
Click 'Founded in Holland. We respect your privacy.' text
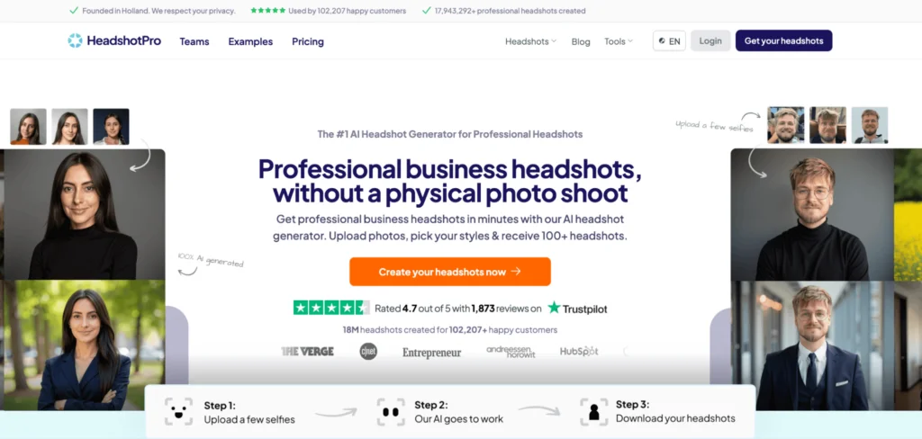point(158,11)
